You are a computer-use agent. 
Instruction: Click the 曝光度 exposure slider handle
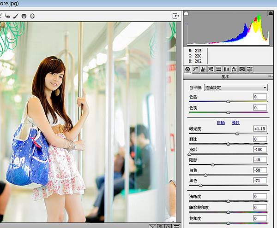click(x=237, y=134)
